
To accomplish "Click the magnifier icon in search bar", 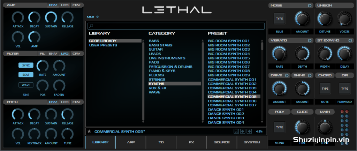I will click(91, 26).
